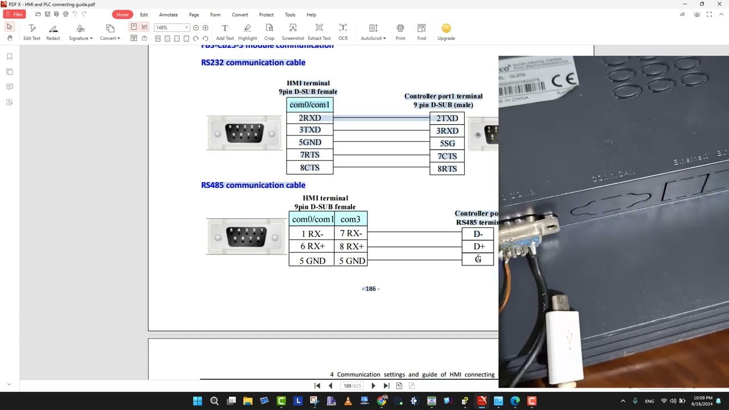Open the Edit ribbon tab

click(144, 15)
